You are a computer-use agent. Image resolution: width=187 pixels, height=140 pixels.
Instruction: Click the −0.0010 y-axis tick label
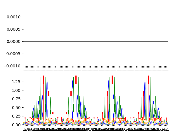pyautogui.click(x=12, y=66)
